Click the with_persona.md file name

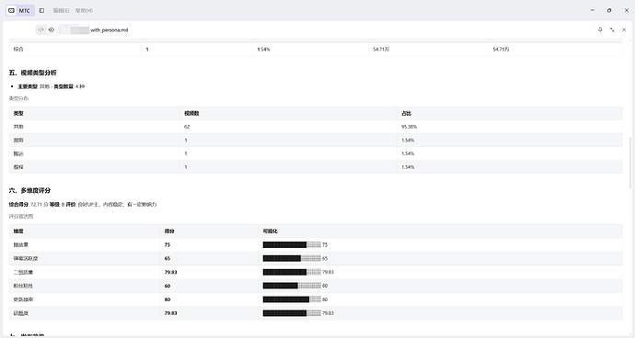pos(109,30)
